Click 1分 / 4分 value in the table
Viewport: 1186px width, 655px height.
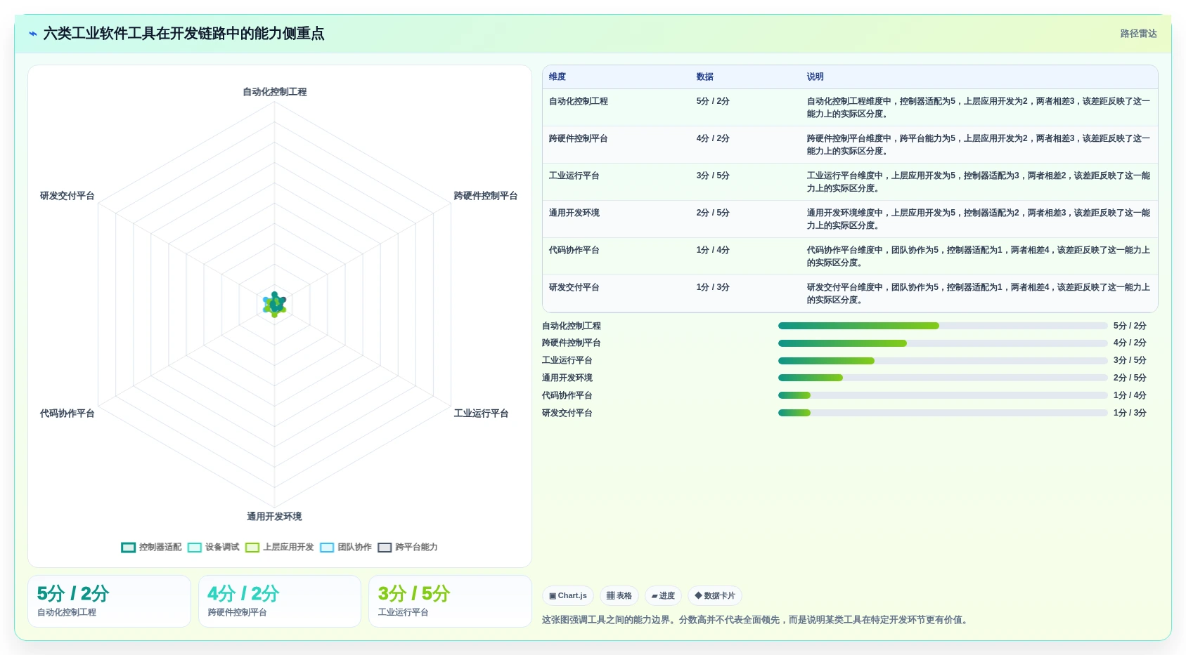(x=713, y=250)
